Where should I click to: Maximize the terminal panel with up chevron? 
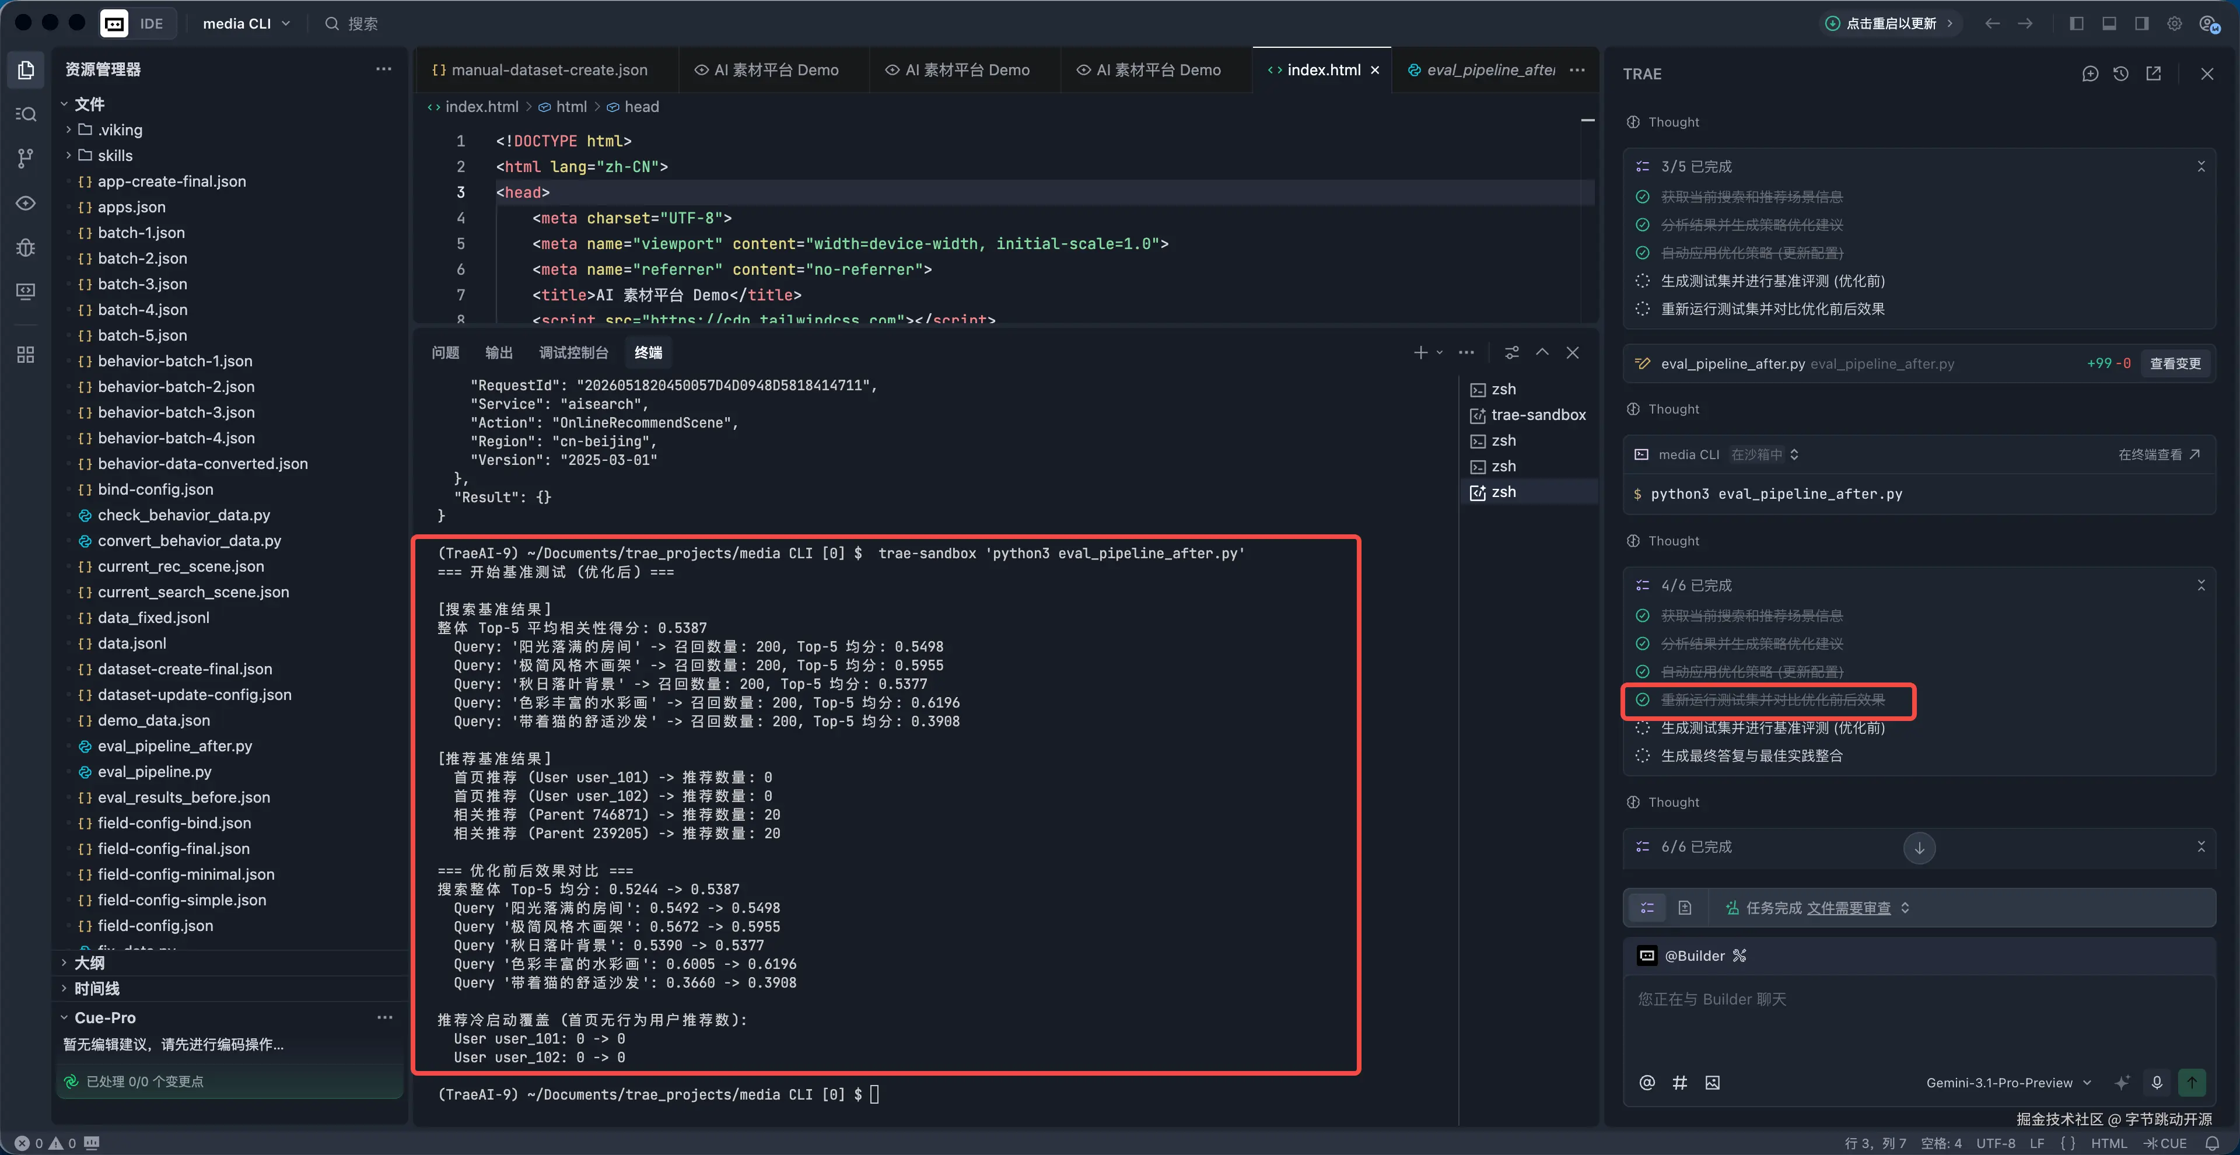[x=1542, y=352]
